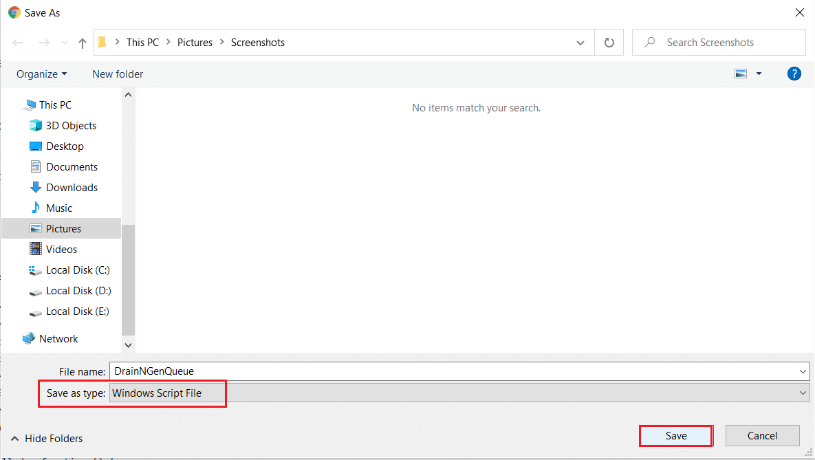Image resolution: width=815 pixels, height=460 pixels.
Task: Open the Downloads folder in sidebar
Action: (72, 188)
